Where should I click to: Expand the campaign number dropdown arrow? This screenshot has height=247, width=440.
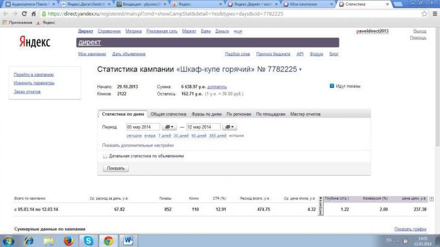click(300, 70)
